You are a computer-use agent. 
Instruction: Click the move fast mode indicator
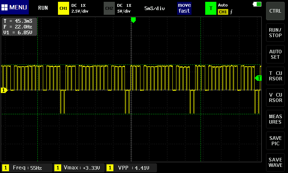coord(184,8)
